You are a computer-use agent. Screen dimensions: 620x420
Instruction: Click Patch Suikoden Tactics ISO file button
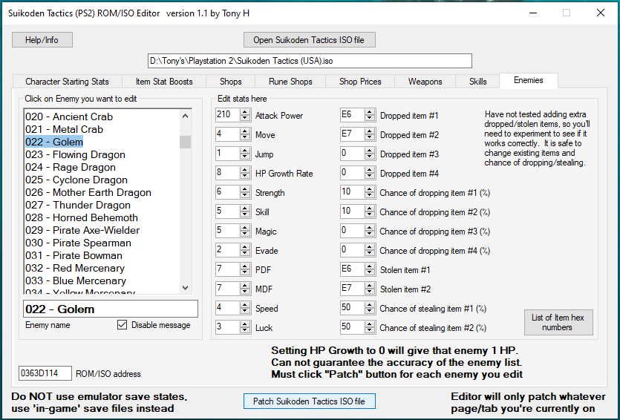pos(309,401)
